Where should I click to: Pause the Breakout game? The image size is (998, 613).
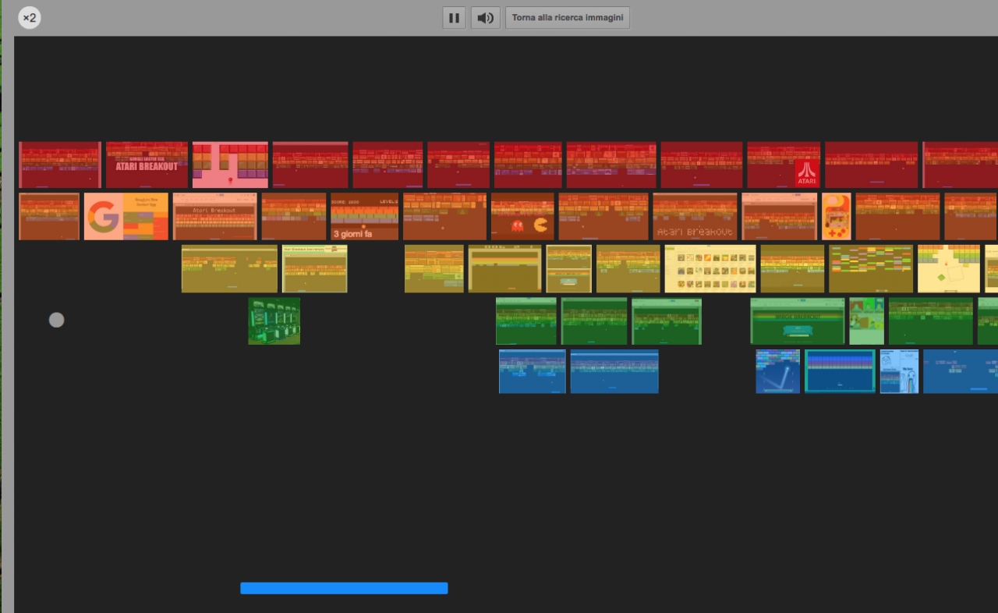tap(454, 18)
